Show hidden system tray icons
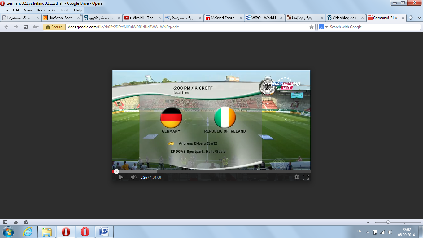This screenshot has width=423, height=238. click(368, 232)
